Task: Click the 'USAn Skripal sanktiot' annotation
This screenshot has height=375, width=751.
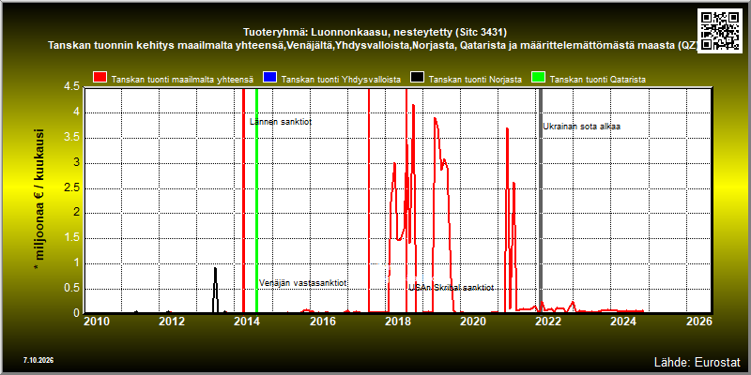Action: pyautogui.click(x=451, y=288)
